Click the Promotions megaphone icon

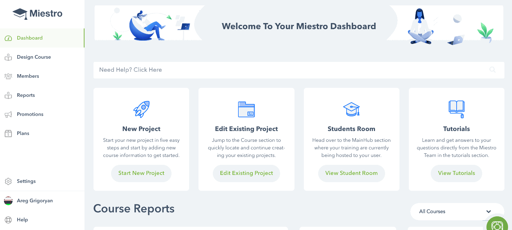click(x=8, y=114)
